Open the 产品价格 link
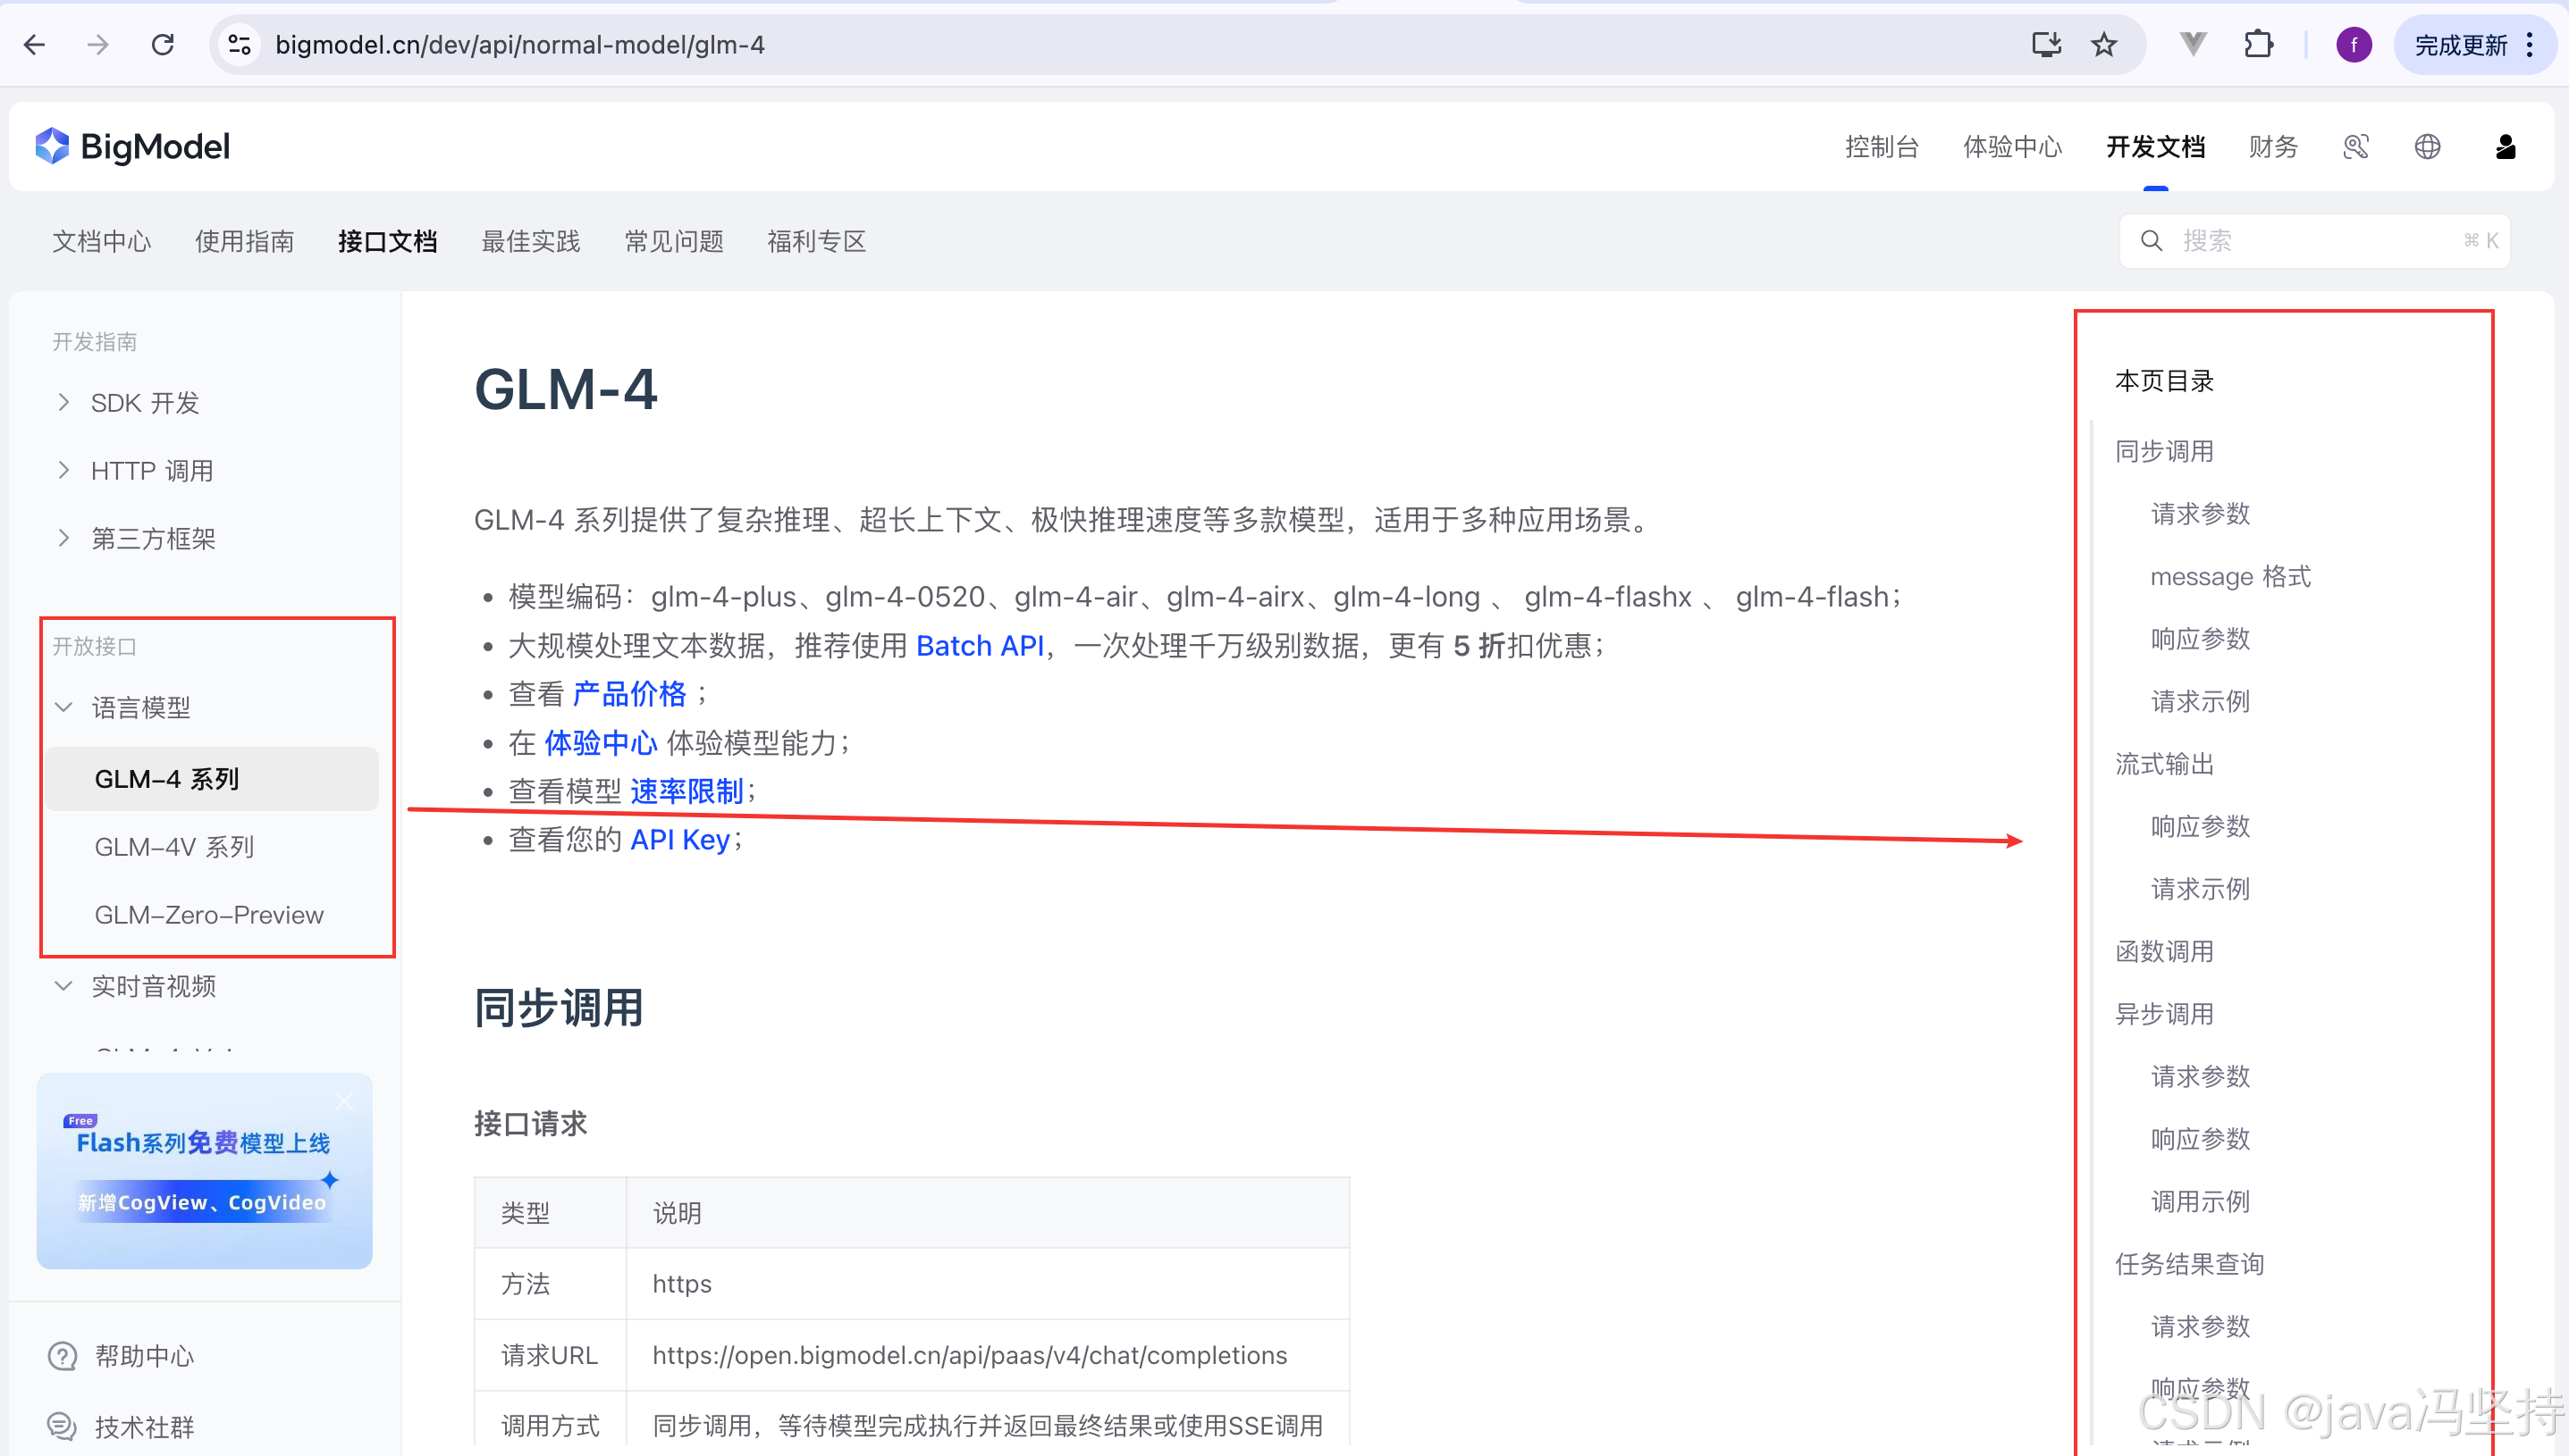 [629, 694]
